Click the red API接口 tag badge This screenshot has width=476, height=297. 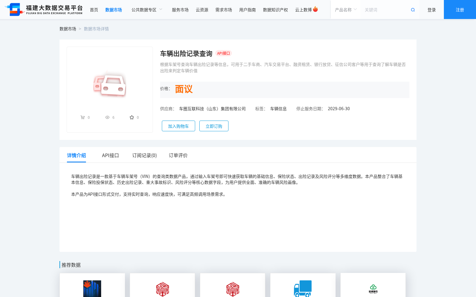coord(223,53)
